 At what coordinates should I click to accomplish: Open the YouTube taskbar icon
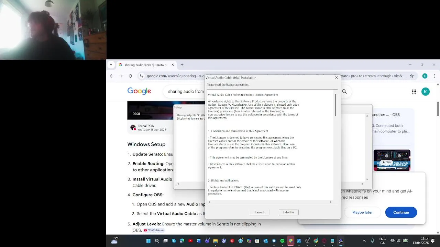click(190, 241)
